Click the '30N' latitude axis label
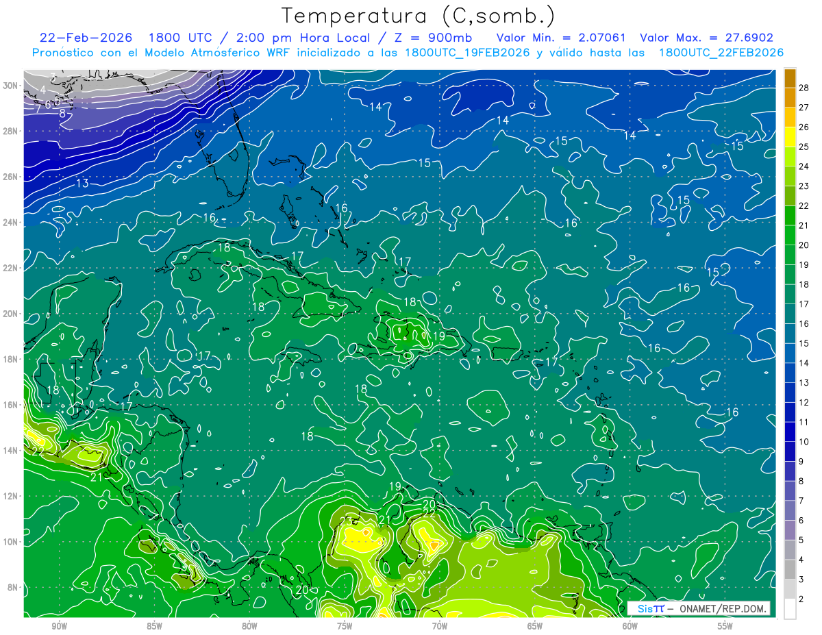Image resolution: width=822 pixels, height=635 pixels. click(10, 86)
